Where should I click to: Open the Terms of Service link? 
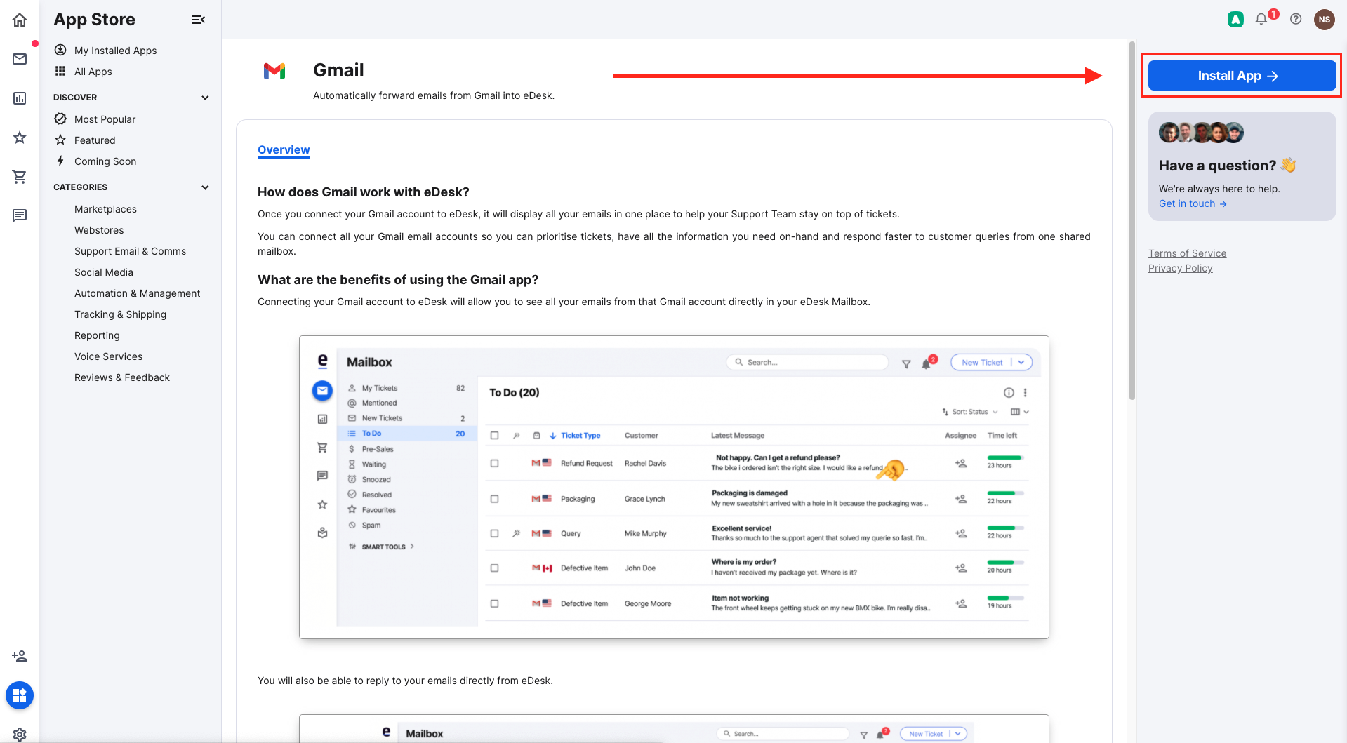1187,253
